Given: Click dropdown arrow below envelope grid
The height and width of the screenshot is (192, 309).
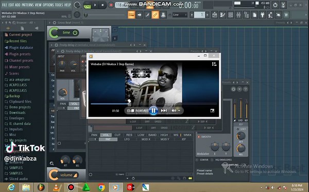Looking at the screenshot, I should coord(128,178).
